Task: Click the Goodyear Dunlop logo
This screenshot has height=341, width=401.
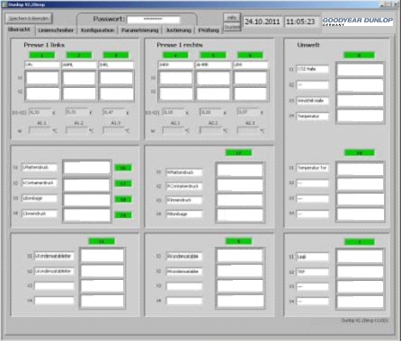Action: (x=358, y=22)
